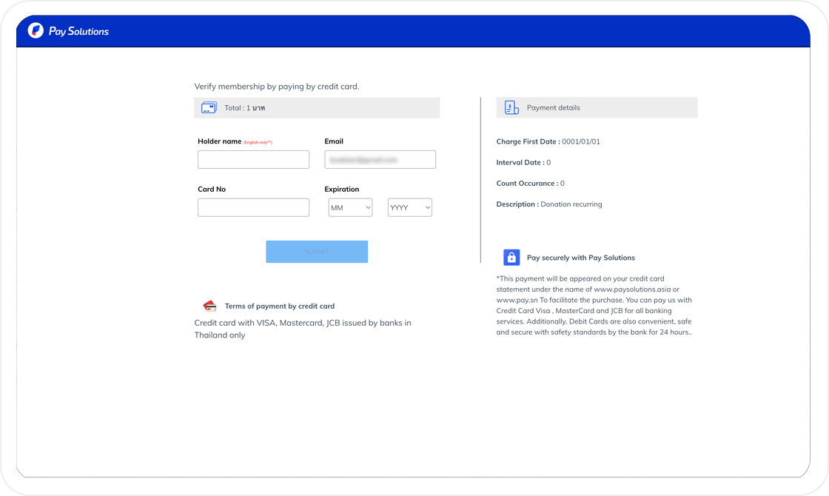Click the Pay Solutions logo icon

coord(36,30)
